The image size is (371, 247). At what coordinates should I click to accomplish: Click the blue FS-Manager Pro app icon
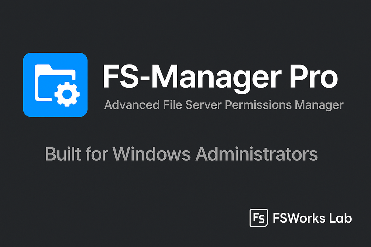click(55, 85)
